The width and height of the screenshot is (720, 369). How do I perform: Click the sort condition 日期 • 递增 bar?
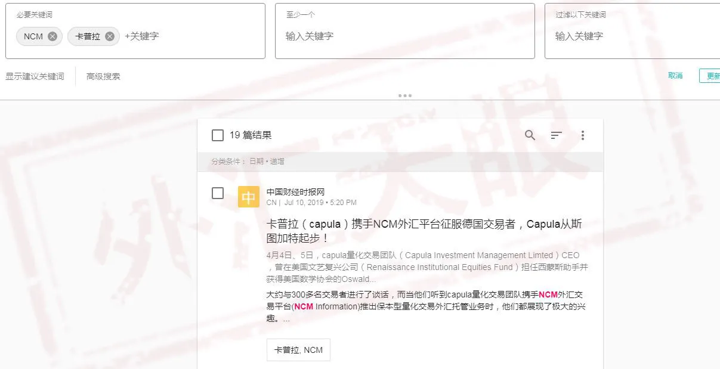(400, 162)
